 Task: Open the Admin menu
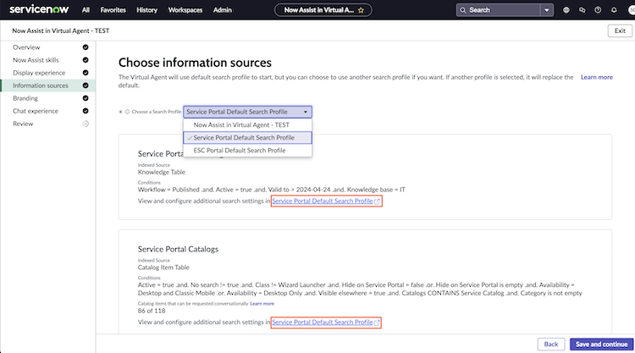click(223, 10)
